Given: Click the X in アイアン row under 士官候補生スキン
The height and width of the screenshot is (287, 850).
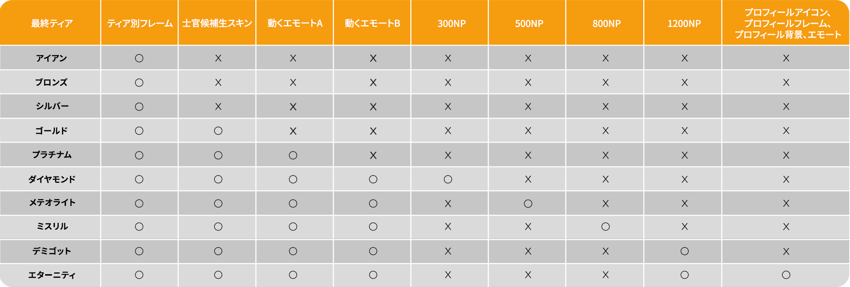Looking at the screenshot, I should tap(218, 58).
